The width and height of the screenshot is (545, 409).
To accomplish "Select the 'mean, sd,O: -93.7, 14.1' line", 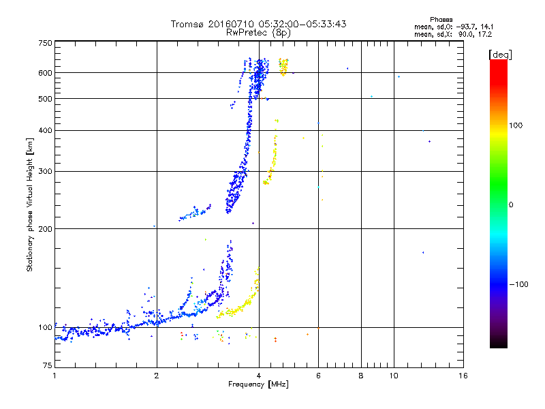I will [x=454, y=27].
